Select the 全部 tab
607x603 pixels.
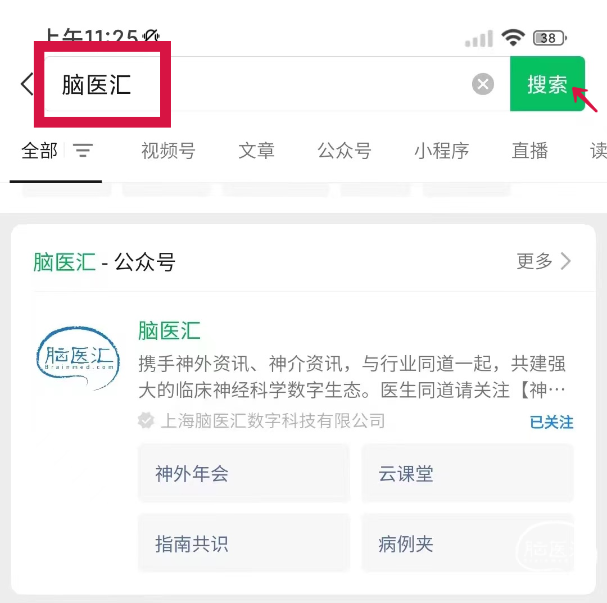coord(39,151)
